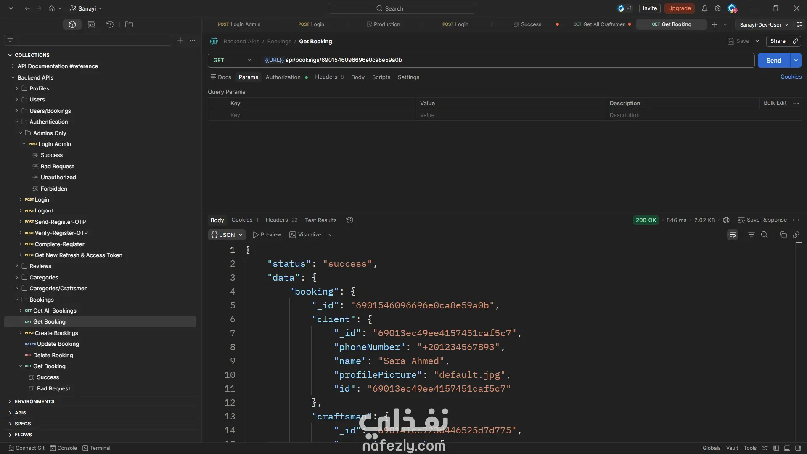Open the Save options dropdown arrow
This screenshot has height=454, width=807.
click(757, 41)
